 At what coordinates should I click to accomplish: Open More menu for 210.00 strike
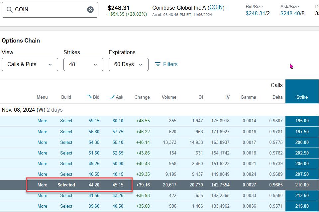pyautogui.click(x=42, y=185)
